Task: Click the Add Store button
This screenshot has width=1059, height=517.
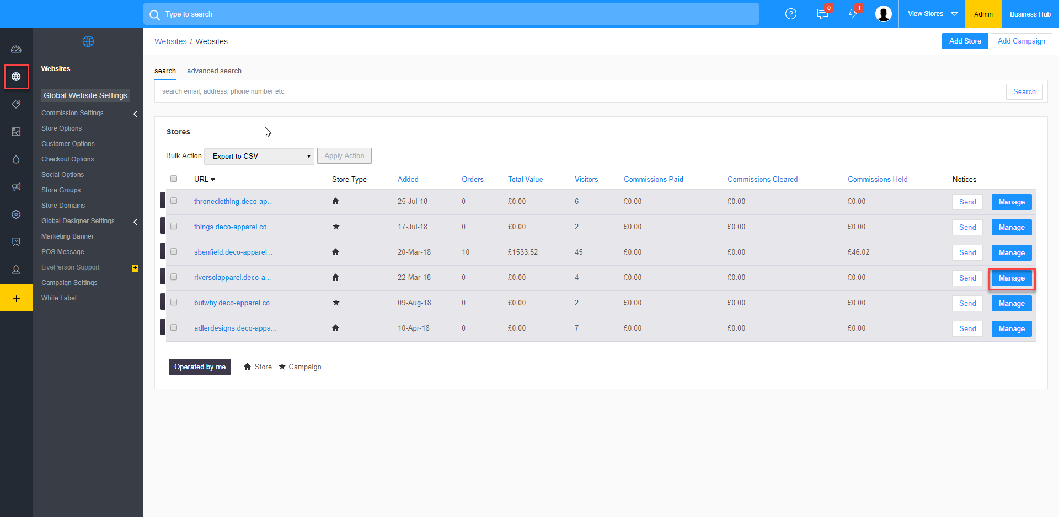Action: point(965,41)
